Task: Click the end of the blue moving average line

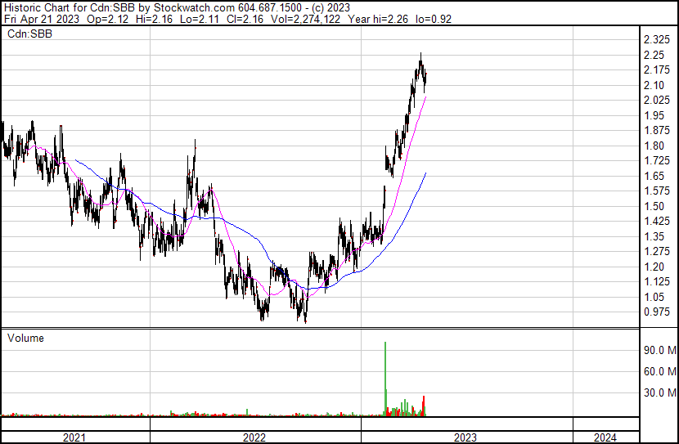Action: [425, 173]
